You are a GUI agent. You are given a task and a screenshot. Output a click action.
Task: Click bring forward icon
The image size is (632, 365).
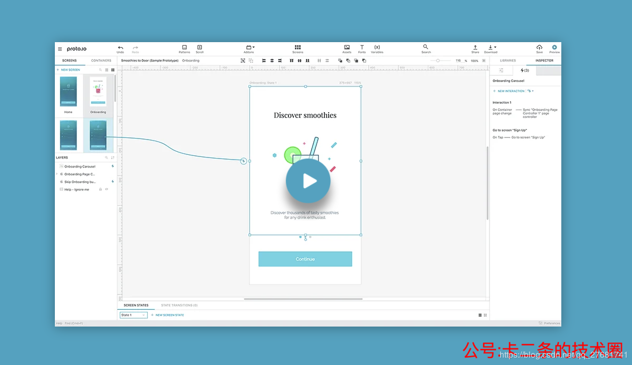pyautogui.click(x=348, y=61)
